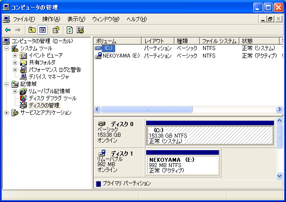Click the horizontal scrollbar thumb in volume list
This screenshot has width=286, height=202.
point(147,109)
